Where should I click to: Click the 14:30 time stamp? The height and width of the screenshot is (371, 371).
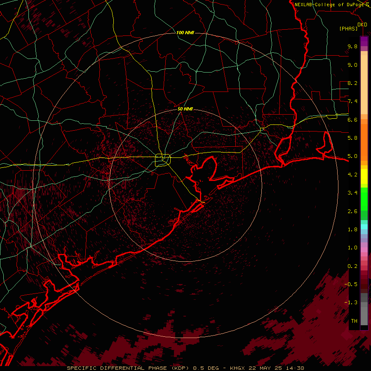295,368
